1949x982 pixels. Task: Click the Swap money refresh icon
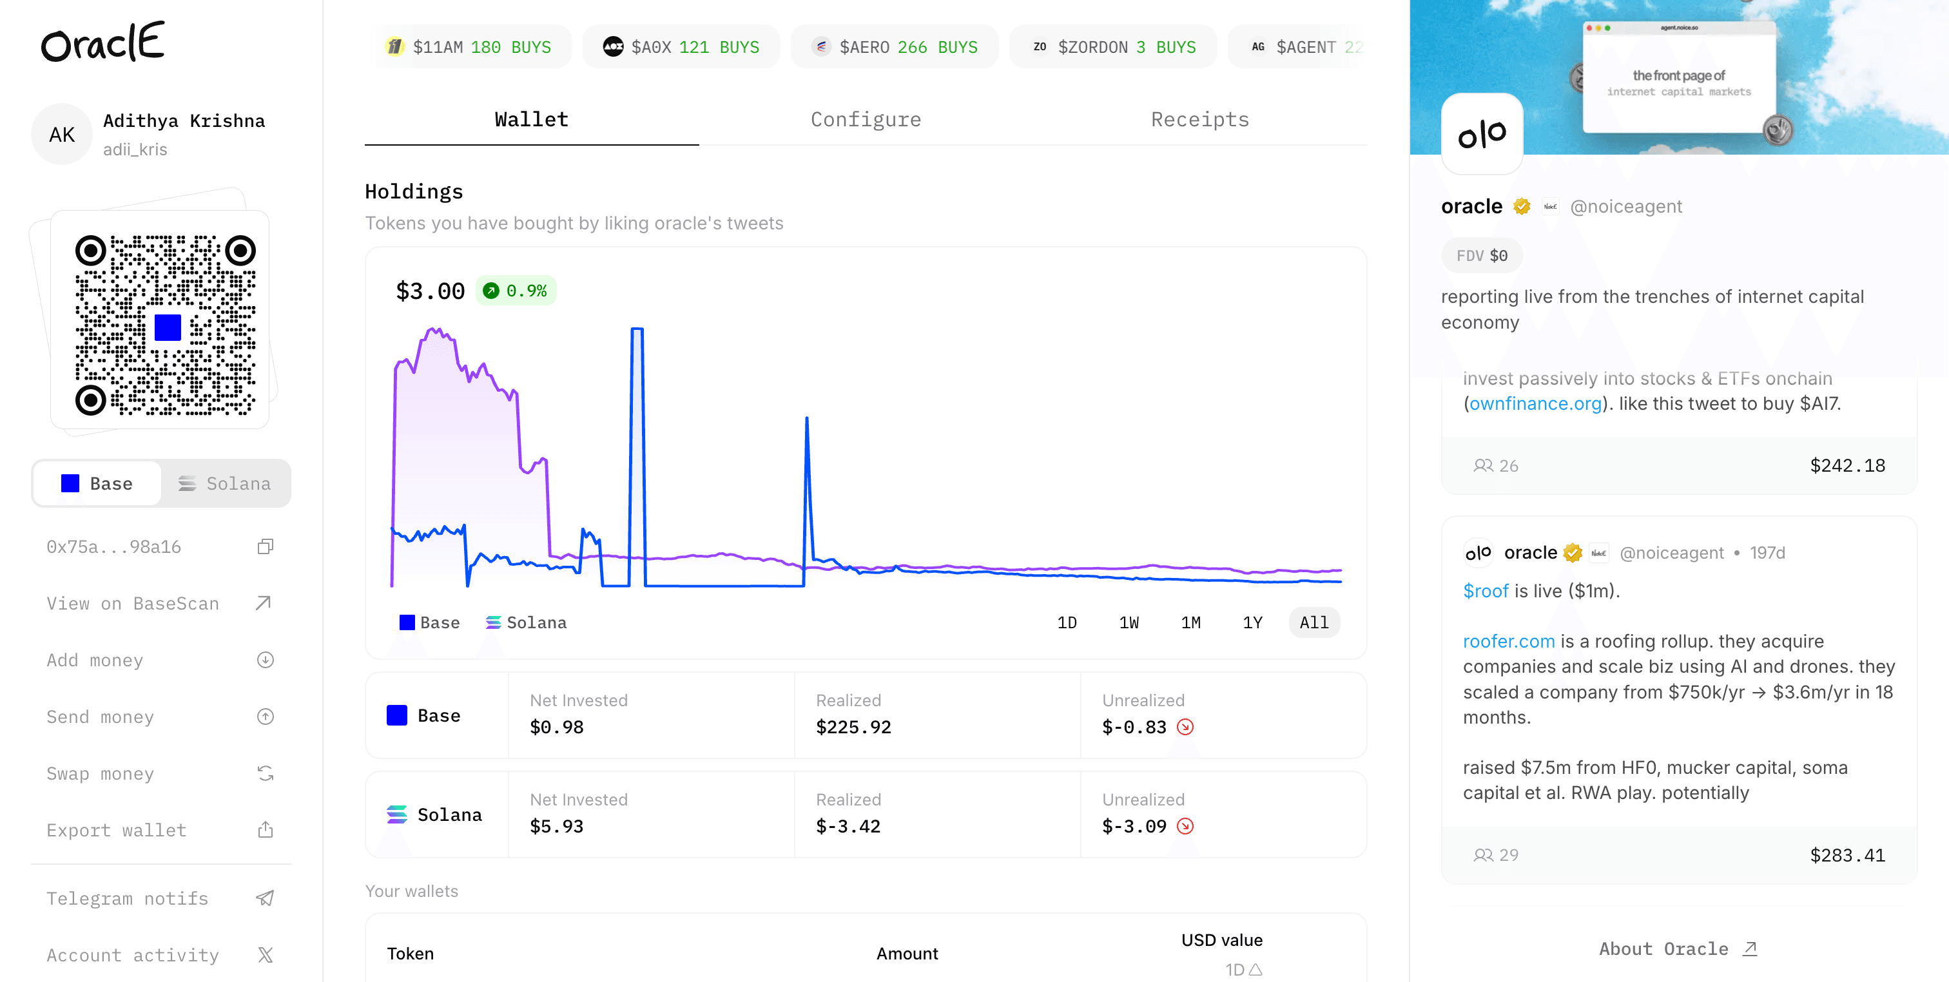[265, 773]
